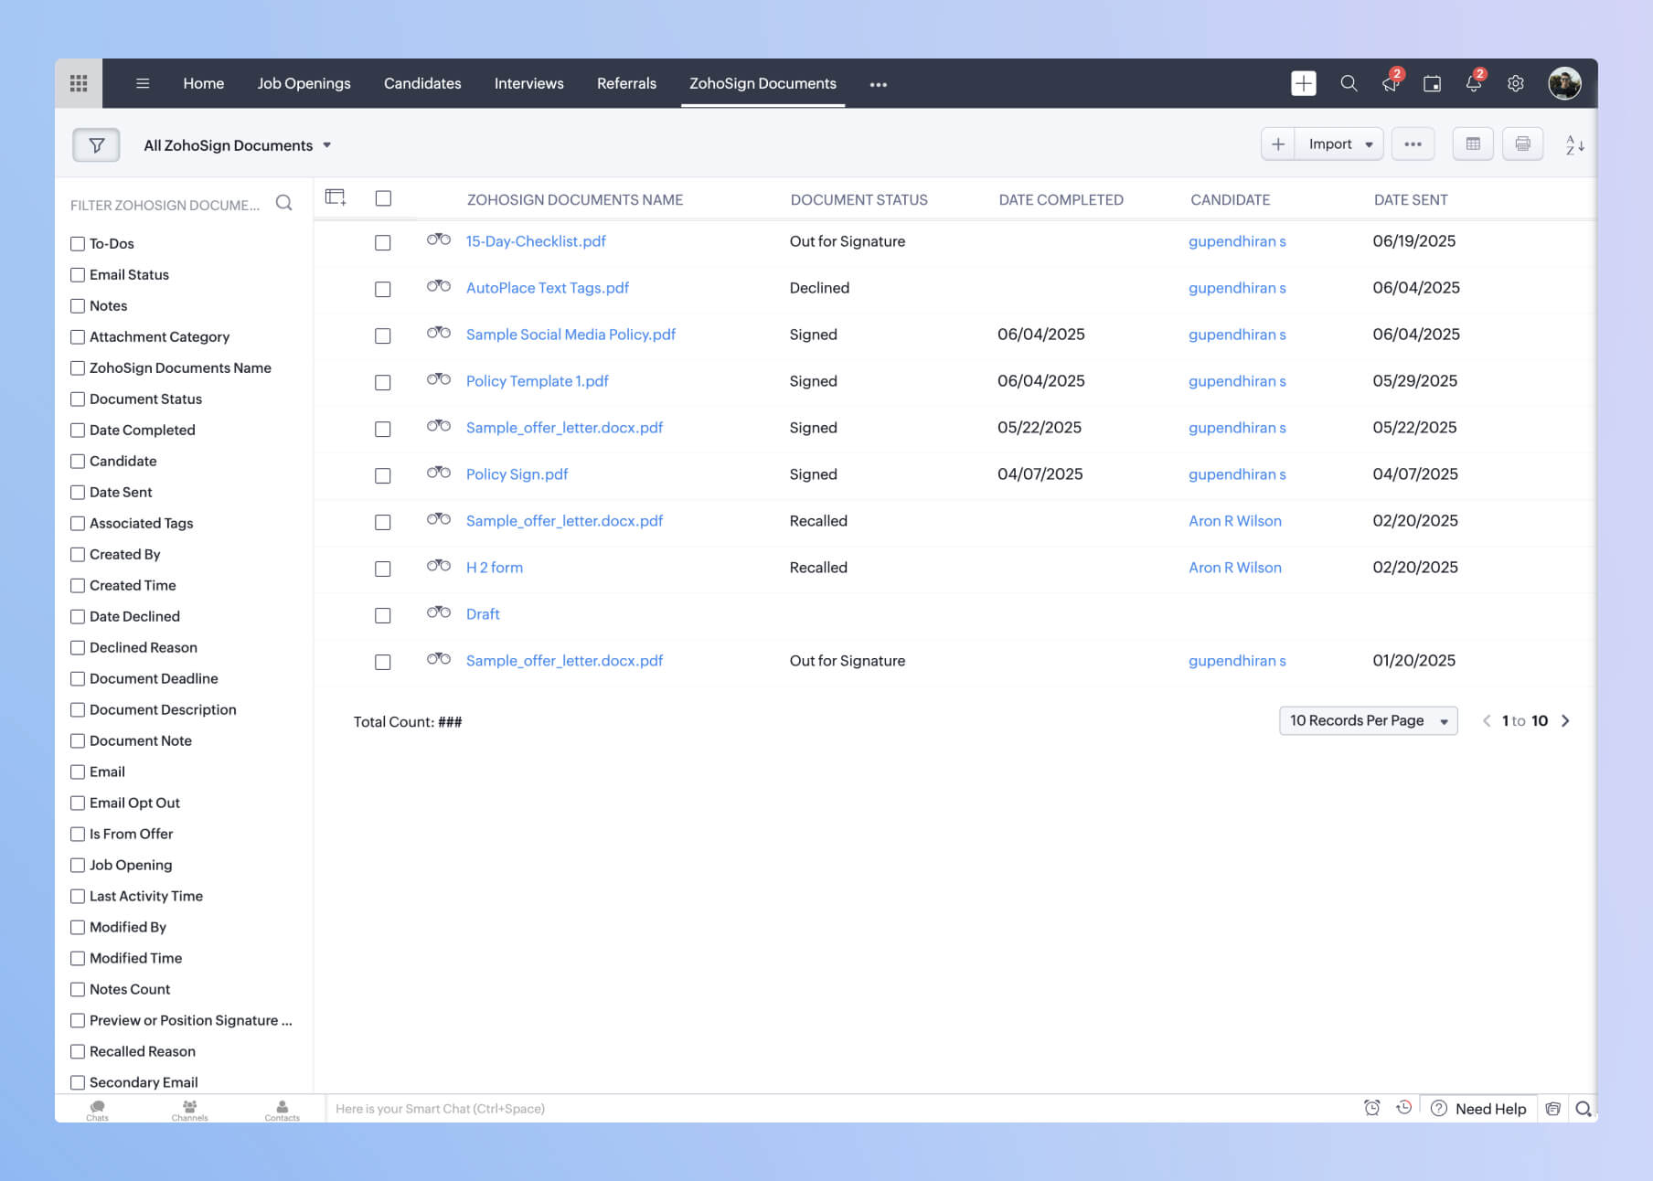Click the alarm clock reminder icon in the bottom bar
1653x1181 pixels.
1371,1108
